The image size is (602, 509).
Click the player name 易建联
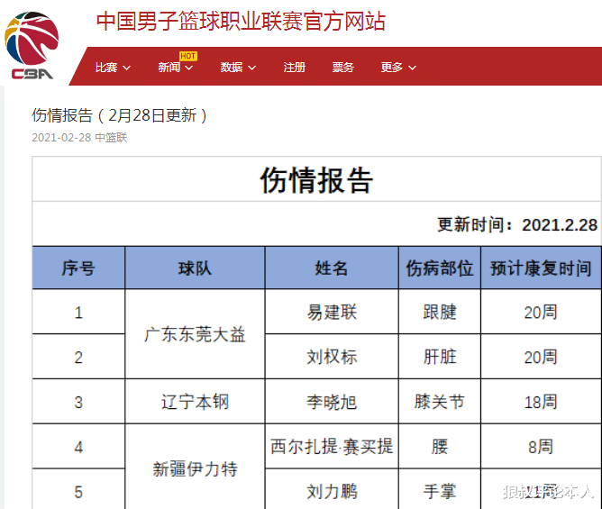pyautogui.click(x=332, y=312)
